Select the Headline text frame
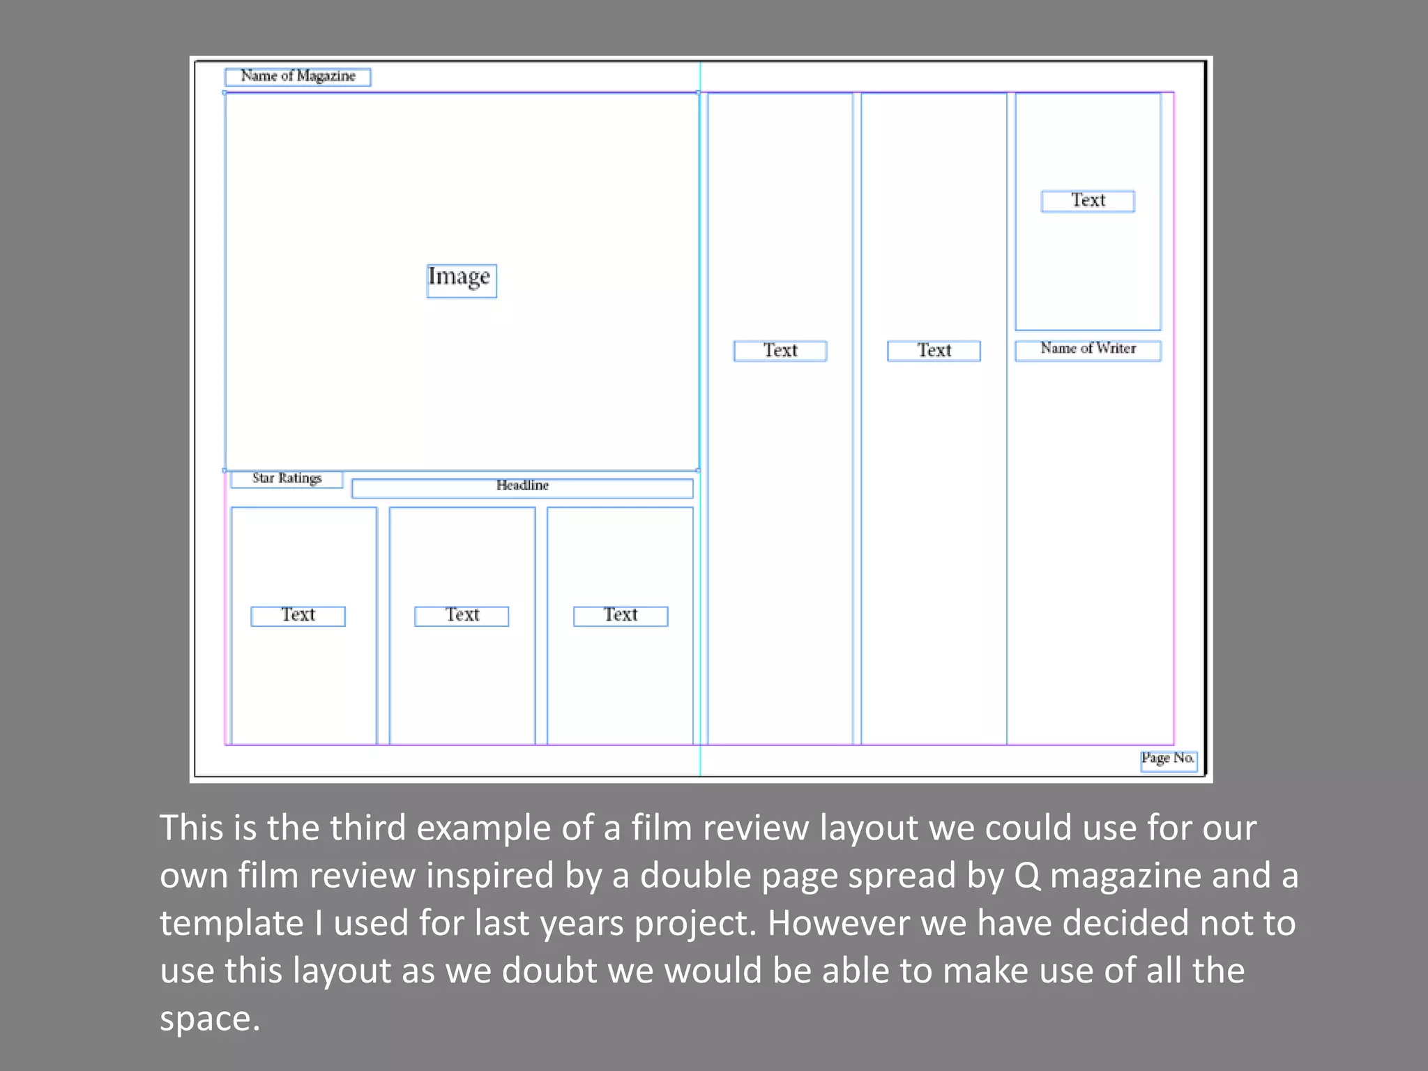This screenshot has width=1428, height=1071. [x=522, y=488]
